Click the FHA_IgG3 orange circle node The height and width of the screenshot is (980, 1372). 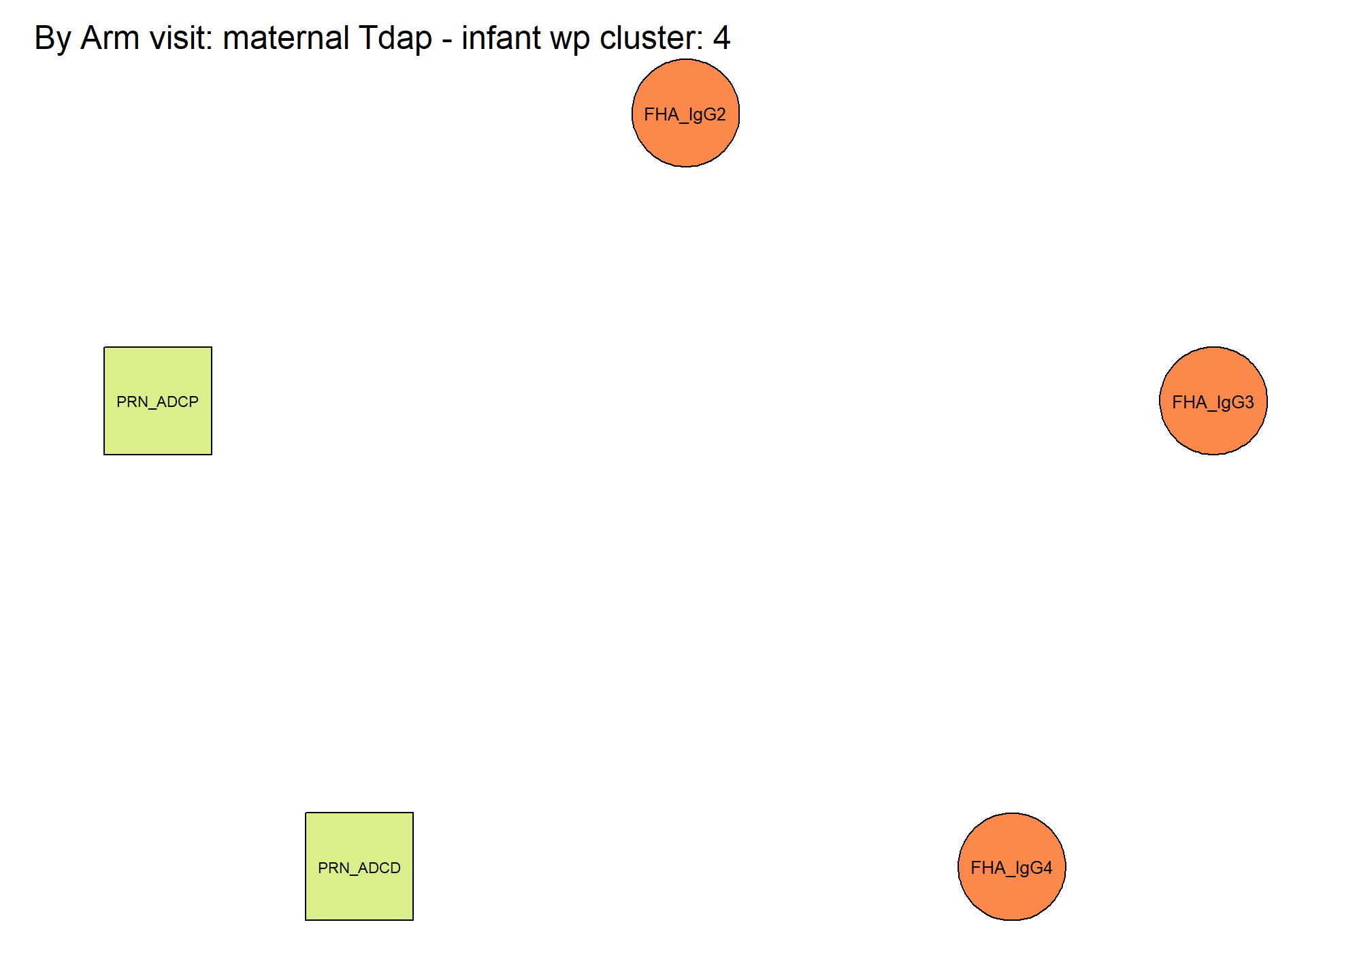[x=1213, y=401]
